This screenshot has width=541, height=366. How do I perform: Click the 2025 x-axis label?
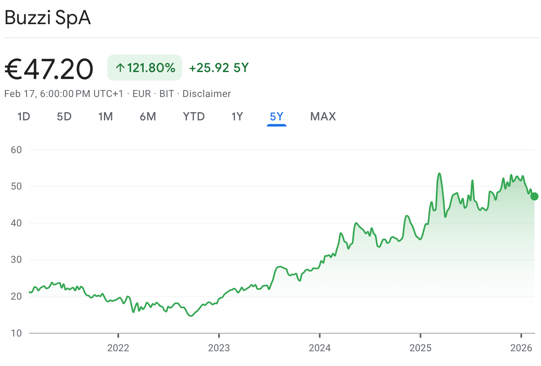coord(420,348)
